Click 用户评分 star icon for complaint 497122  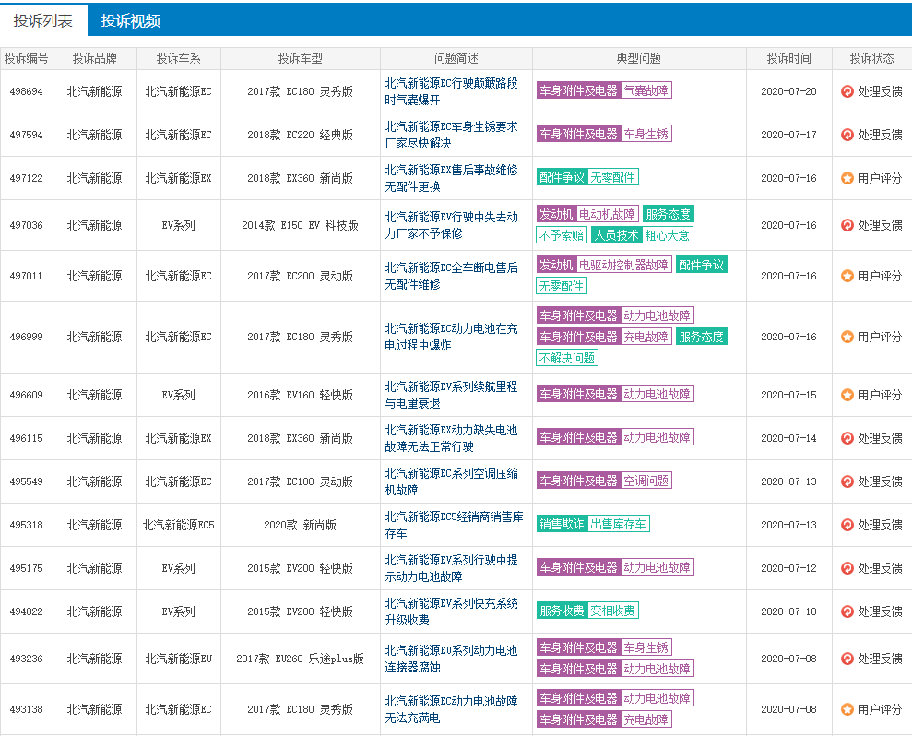pyautogui.click(x=847, y=178)
